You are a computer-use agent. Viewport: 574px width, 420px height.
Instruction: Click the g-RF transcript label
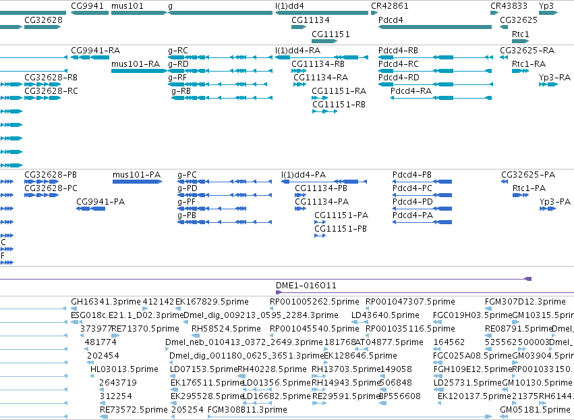[177, 78]
